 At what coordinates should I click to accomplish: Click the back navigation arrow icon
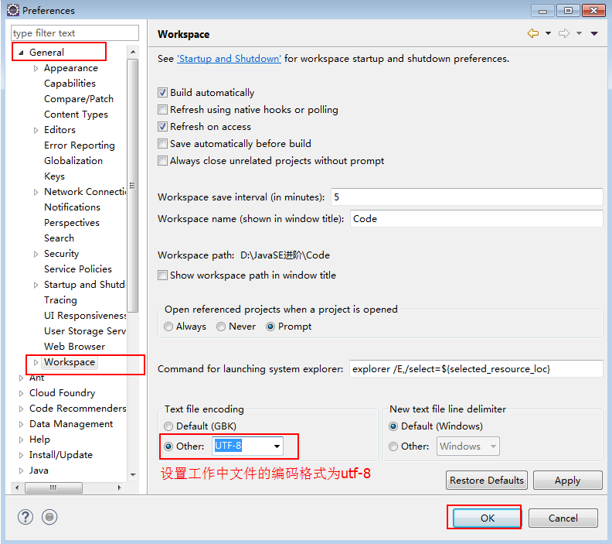(533, 33)
